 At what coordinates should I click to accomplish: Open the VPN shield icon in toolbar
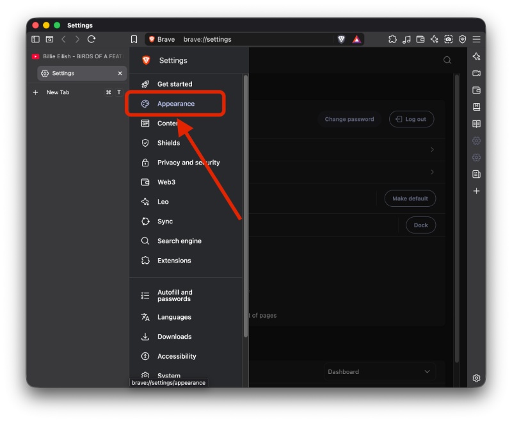(x=462, y=39)
